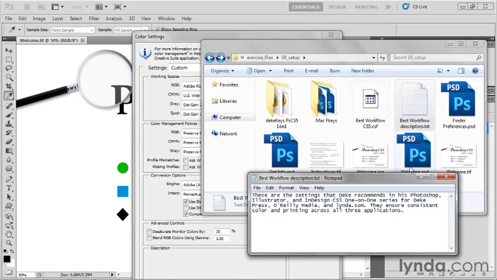The height and width of the screenshot is (280, 497).
Task: Select the Eyedropper tool in the toolbox
Action: pyautogui.click(x=9, y=95)
